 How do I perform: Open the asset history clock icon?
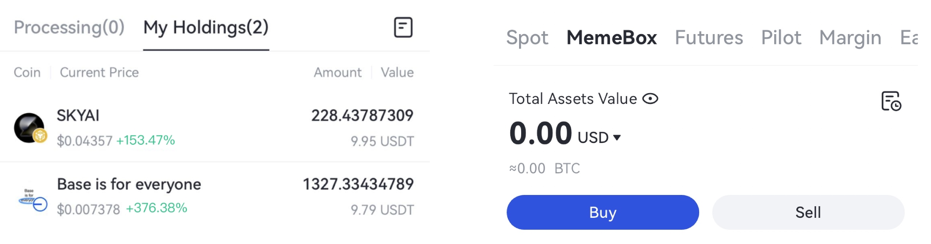point(891,101)
